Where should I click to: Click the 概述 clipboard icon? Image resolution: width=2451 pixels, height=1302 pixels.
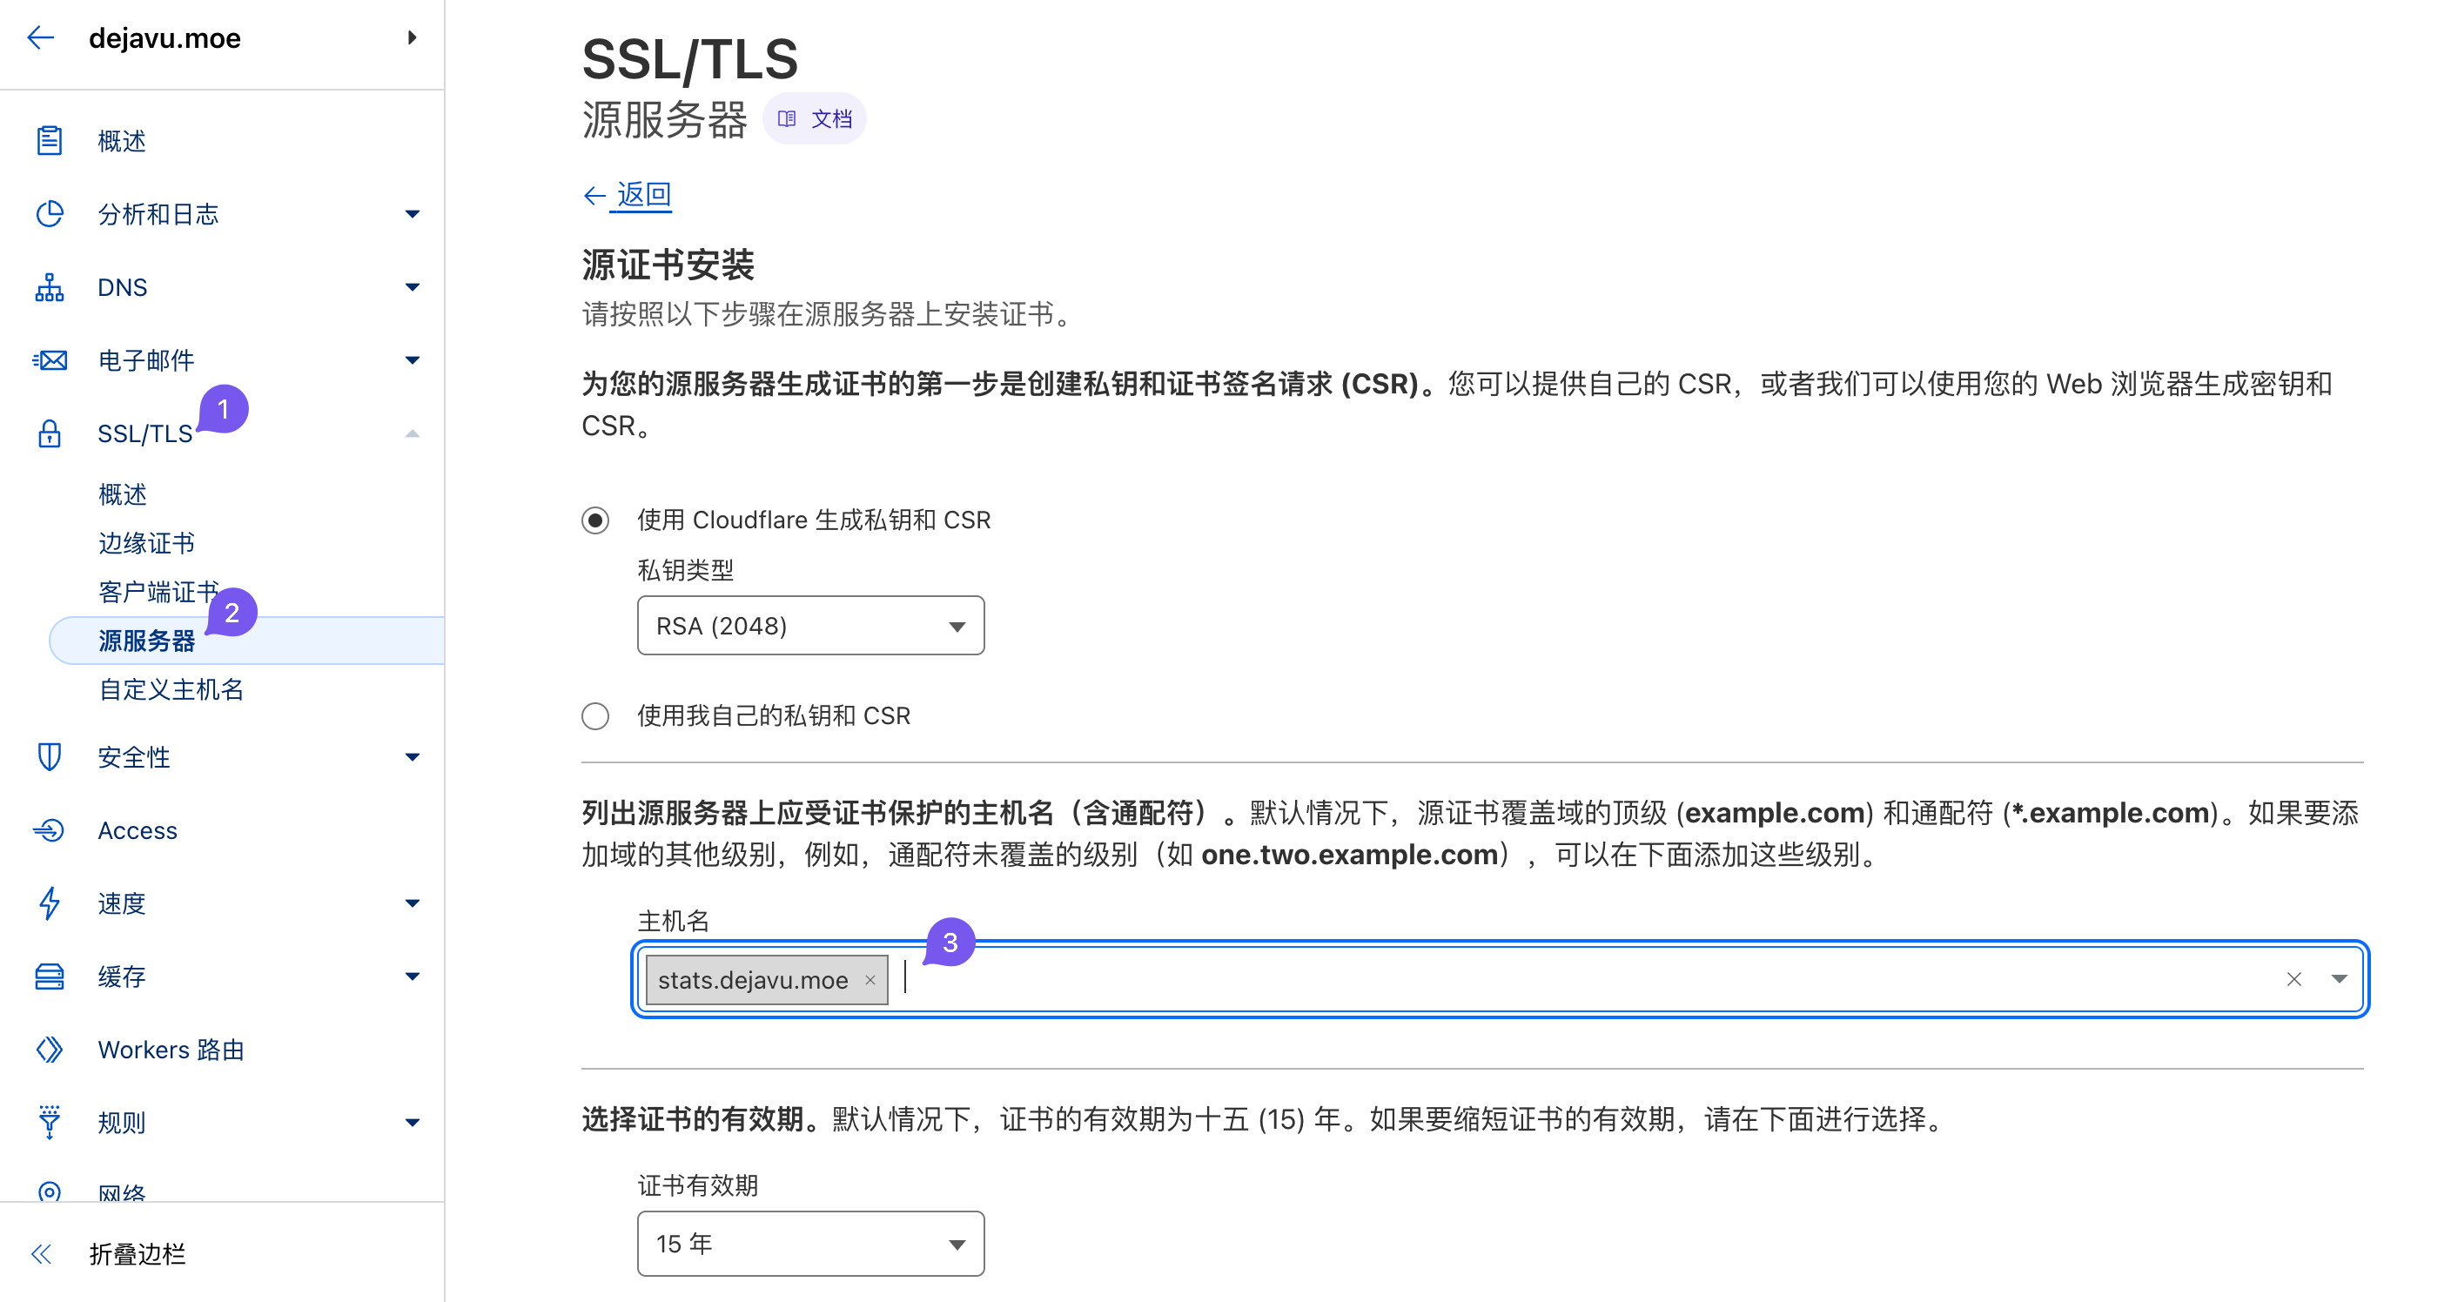coord(50,139)
